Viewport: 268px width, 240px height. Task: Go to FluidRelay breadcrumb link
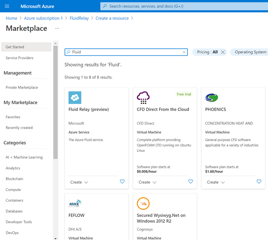(x=79, y=18)
